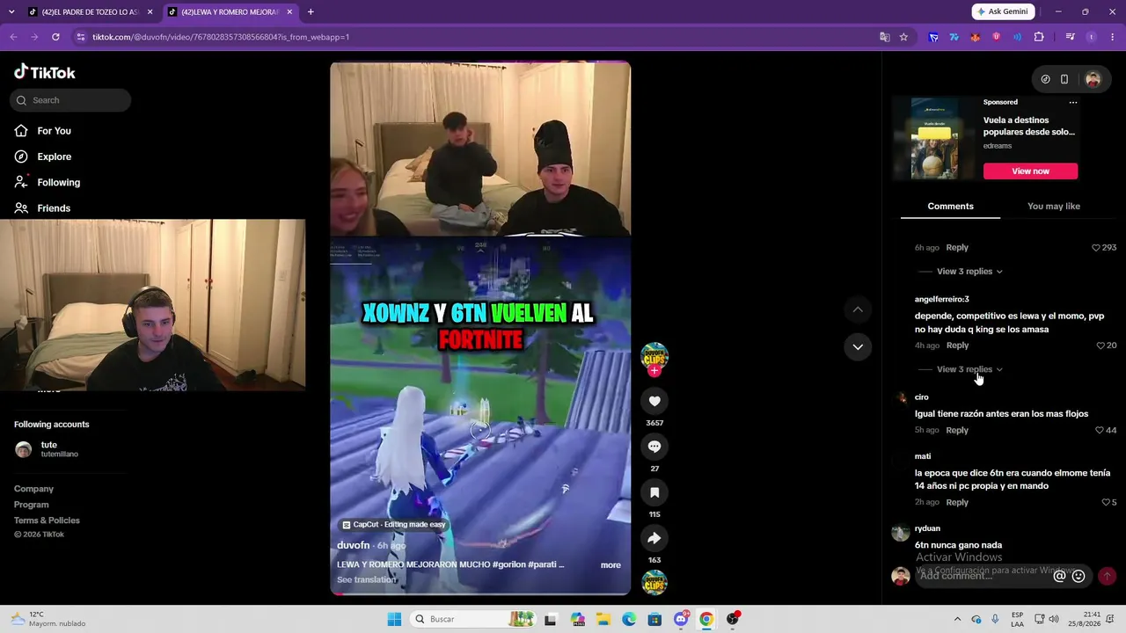Image resolution: width=1126 pixels, height=633 pixels.
Task: Follow duvofn via the red plus badge
Action: pyautogui.click(x=654, y=371)
